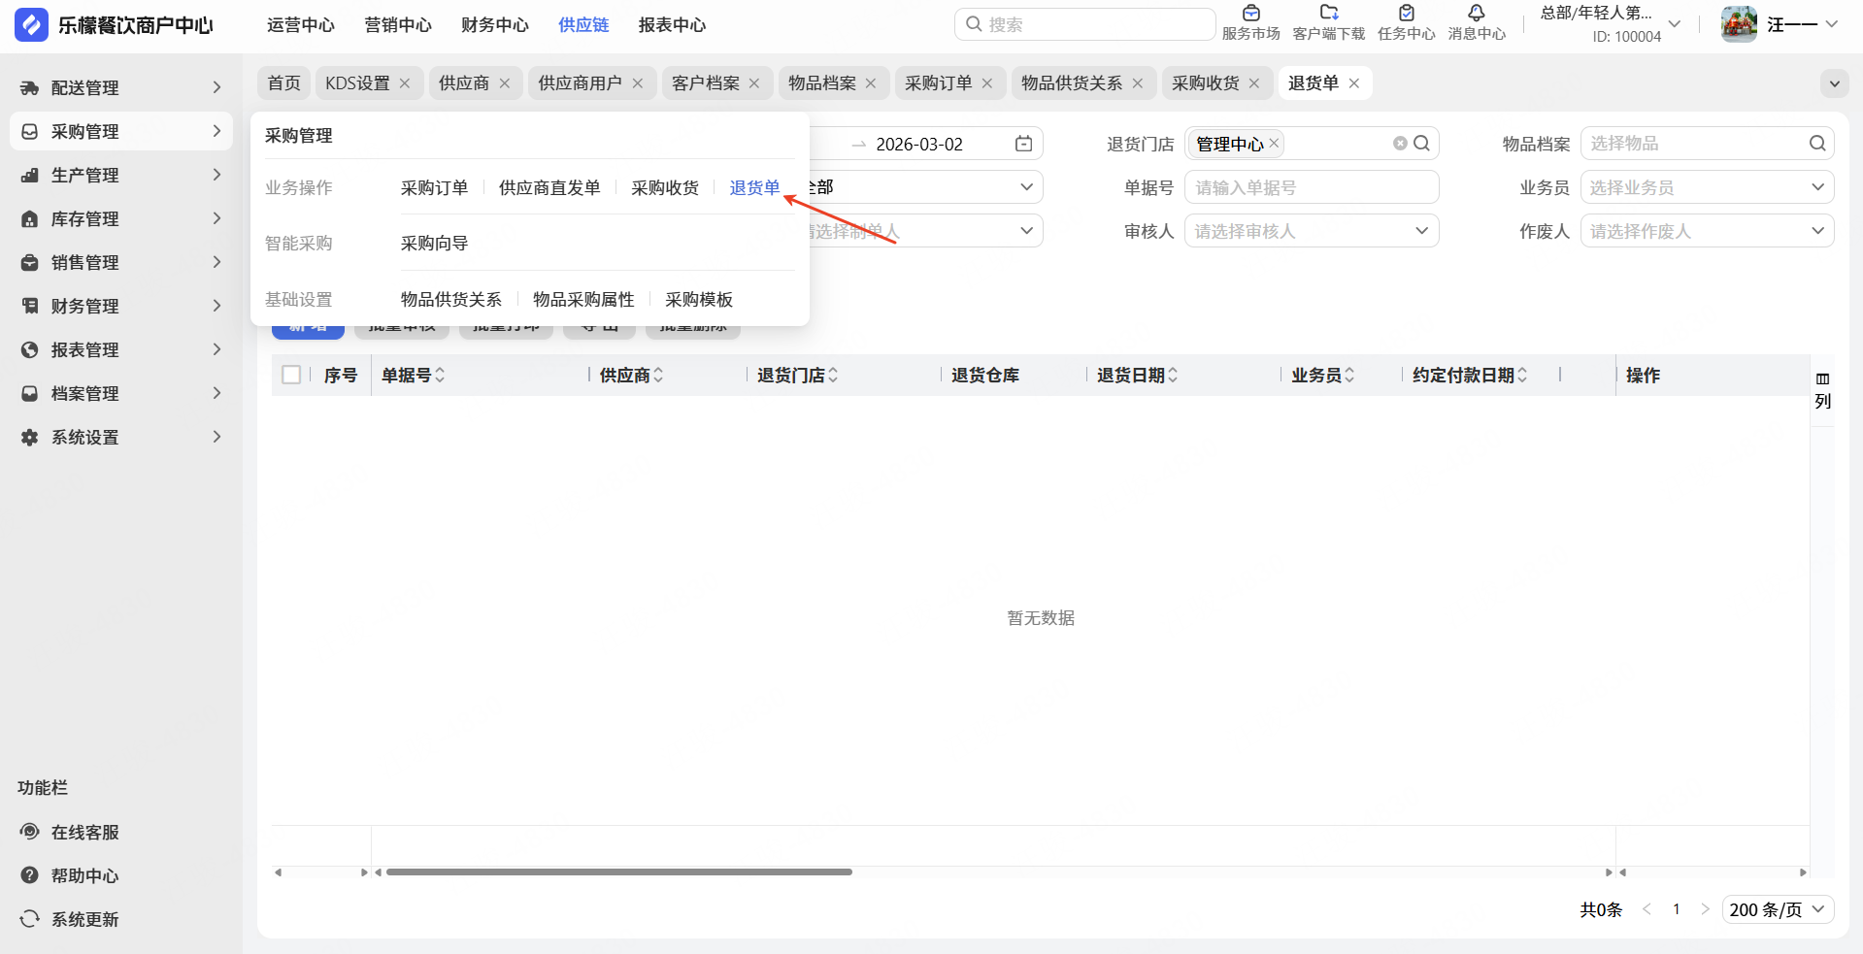The width and height of the screenshot is (1863, 954).
Task: Close the 退货单 tab
Action: pos(1354,83)
